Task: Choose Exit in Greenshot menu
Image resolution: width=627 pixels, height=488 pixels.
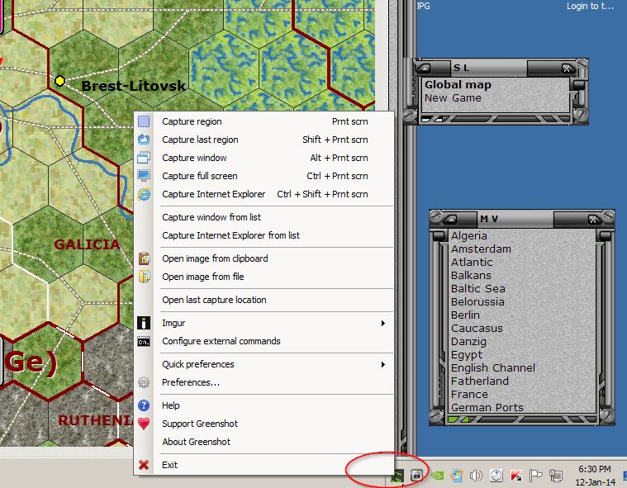Action: coord(264,465)
